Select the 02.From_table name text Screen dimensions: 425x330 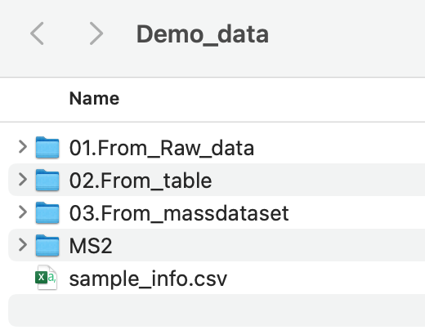click(141, 181)
